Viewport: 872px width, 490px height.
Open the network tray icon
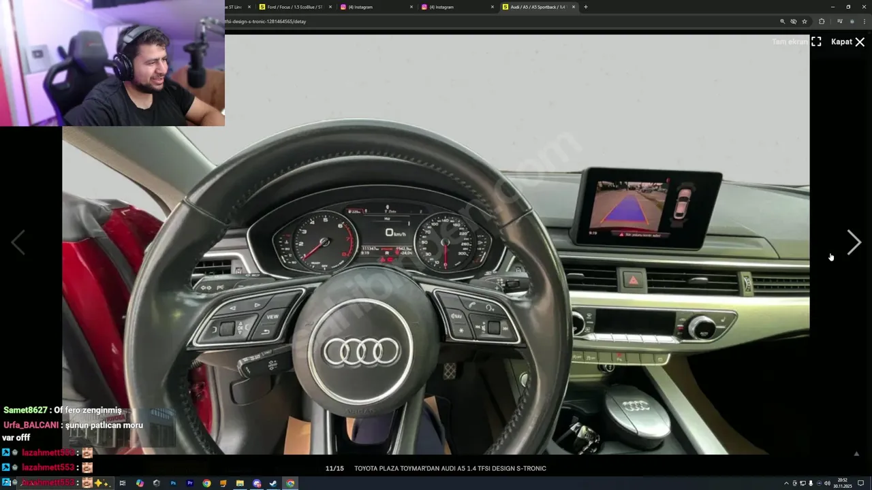[x=803, y=483]
